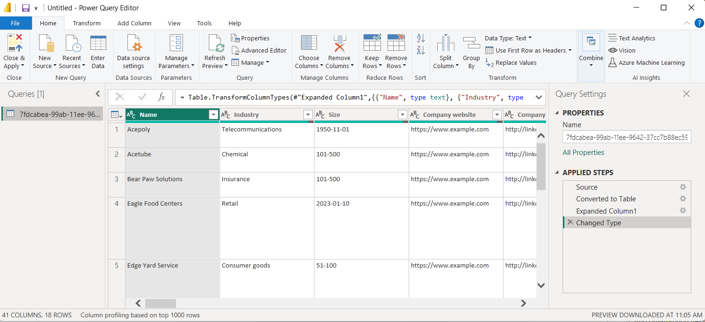The width and height of the screenshot is (705, 322).
Task: Select query 7fdcabea-99ab-11ee in Queries list
Action: click(52, 114)
